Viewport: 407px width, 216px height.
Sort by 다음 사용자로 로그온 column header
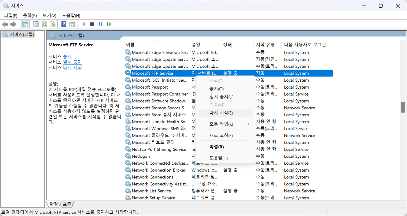point(307,45)
